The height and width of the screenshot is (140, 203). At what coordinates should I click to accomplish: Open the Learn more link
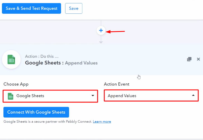[x=102, y=122]
